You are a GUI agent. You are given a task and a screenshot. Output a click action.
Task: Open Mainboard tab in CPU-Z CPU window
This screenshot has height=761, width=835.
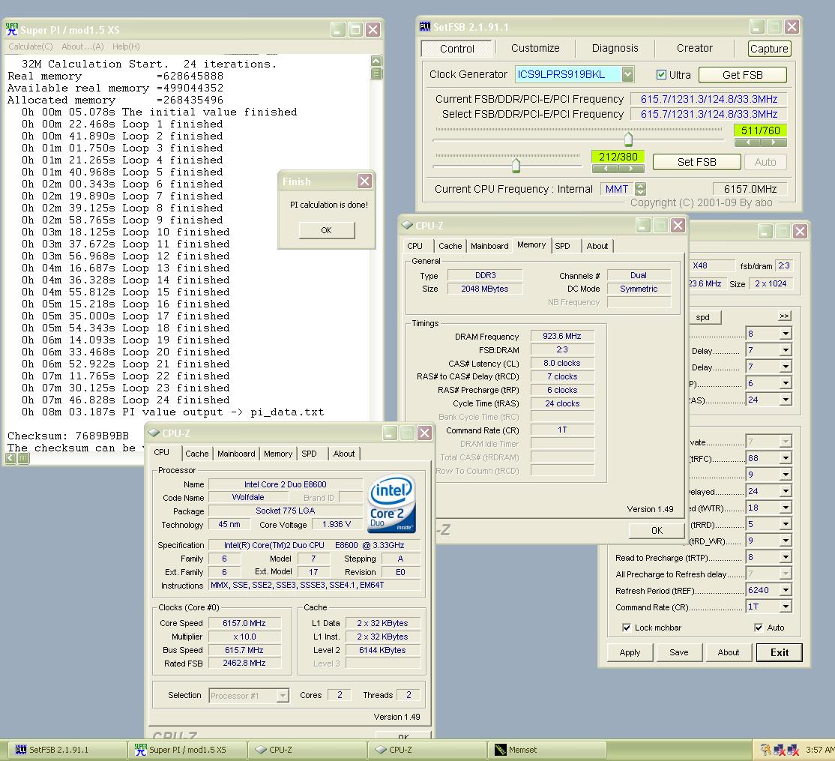click(236, 454)
